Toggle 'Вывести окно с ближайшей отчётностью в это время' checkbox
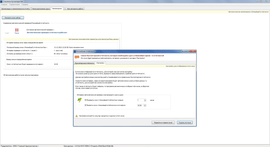This screenshot has width=270, height=147. pyautogui.click(x=85, y=105)
